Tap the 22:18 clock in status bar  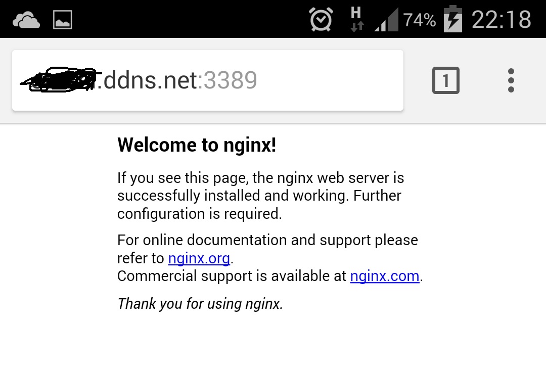point(502,20)
